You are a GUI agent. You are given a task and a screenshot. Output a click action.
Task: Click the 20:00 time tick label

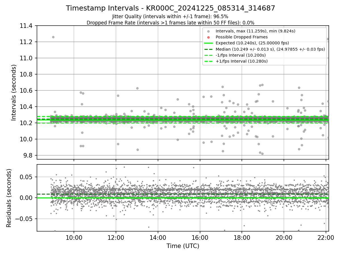coord(284,238)
